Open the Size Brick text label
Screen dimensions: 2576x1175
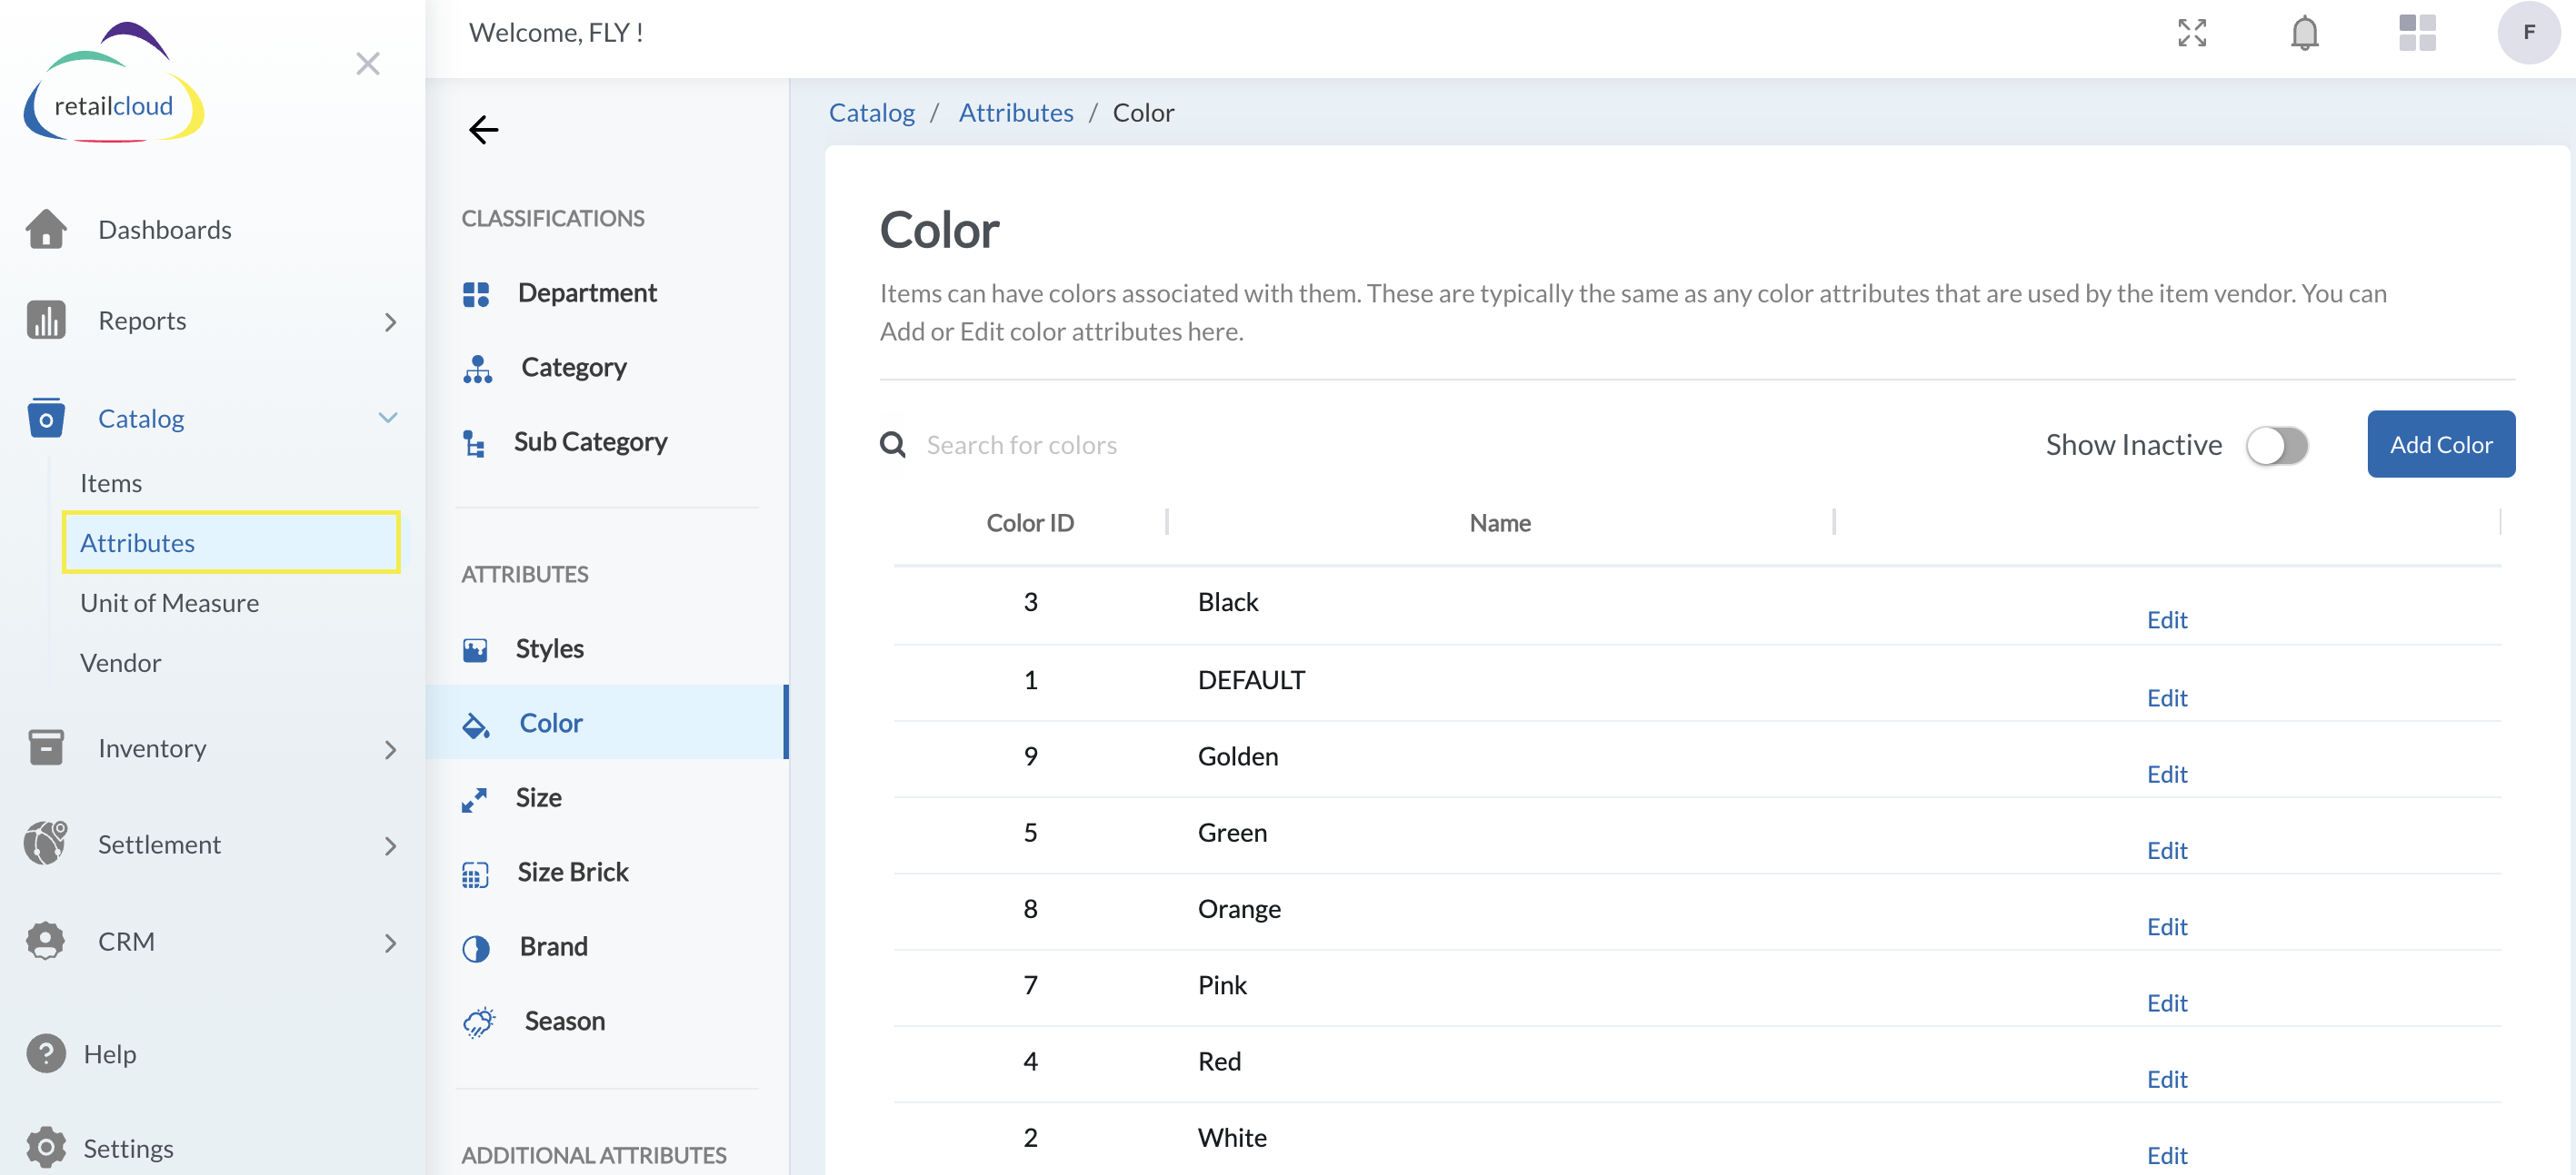[x=572, y=873]
